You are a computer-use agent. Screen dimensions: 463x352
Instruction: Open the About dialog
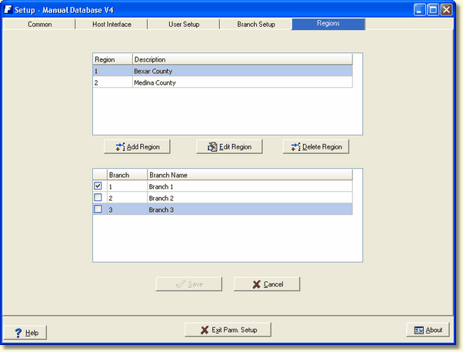coord(428,330)
